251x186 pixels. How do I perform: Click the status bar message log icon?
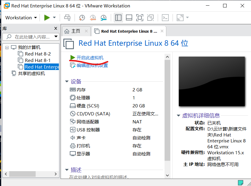tap(240, 183)
